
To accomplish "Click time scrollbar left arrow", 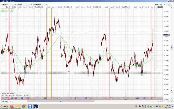I will [x=13, y=101].
